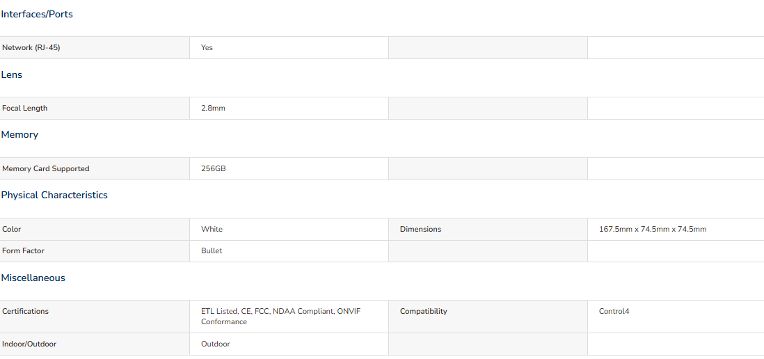Click the Miscellaneous section heading
Screen dimensions: 764x359
pyautogui.click(x=33, y=278)
